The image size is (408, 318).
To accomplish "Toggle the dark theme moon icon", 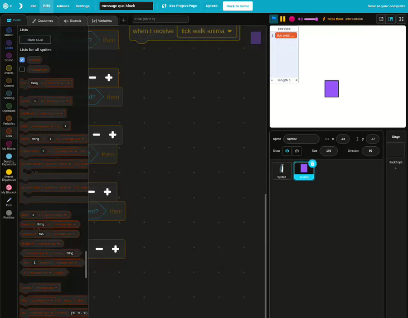I will [x=20, y=6].
